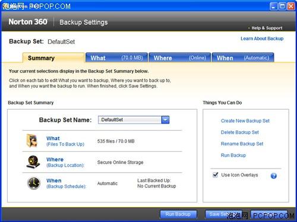Open the Where (Online) tab
The height and width of the screenshot is (222, 297).
pyautogui.click(x=179, y=58)
